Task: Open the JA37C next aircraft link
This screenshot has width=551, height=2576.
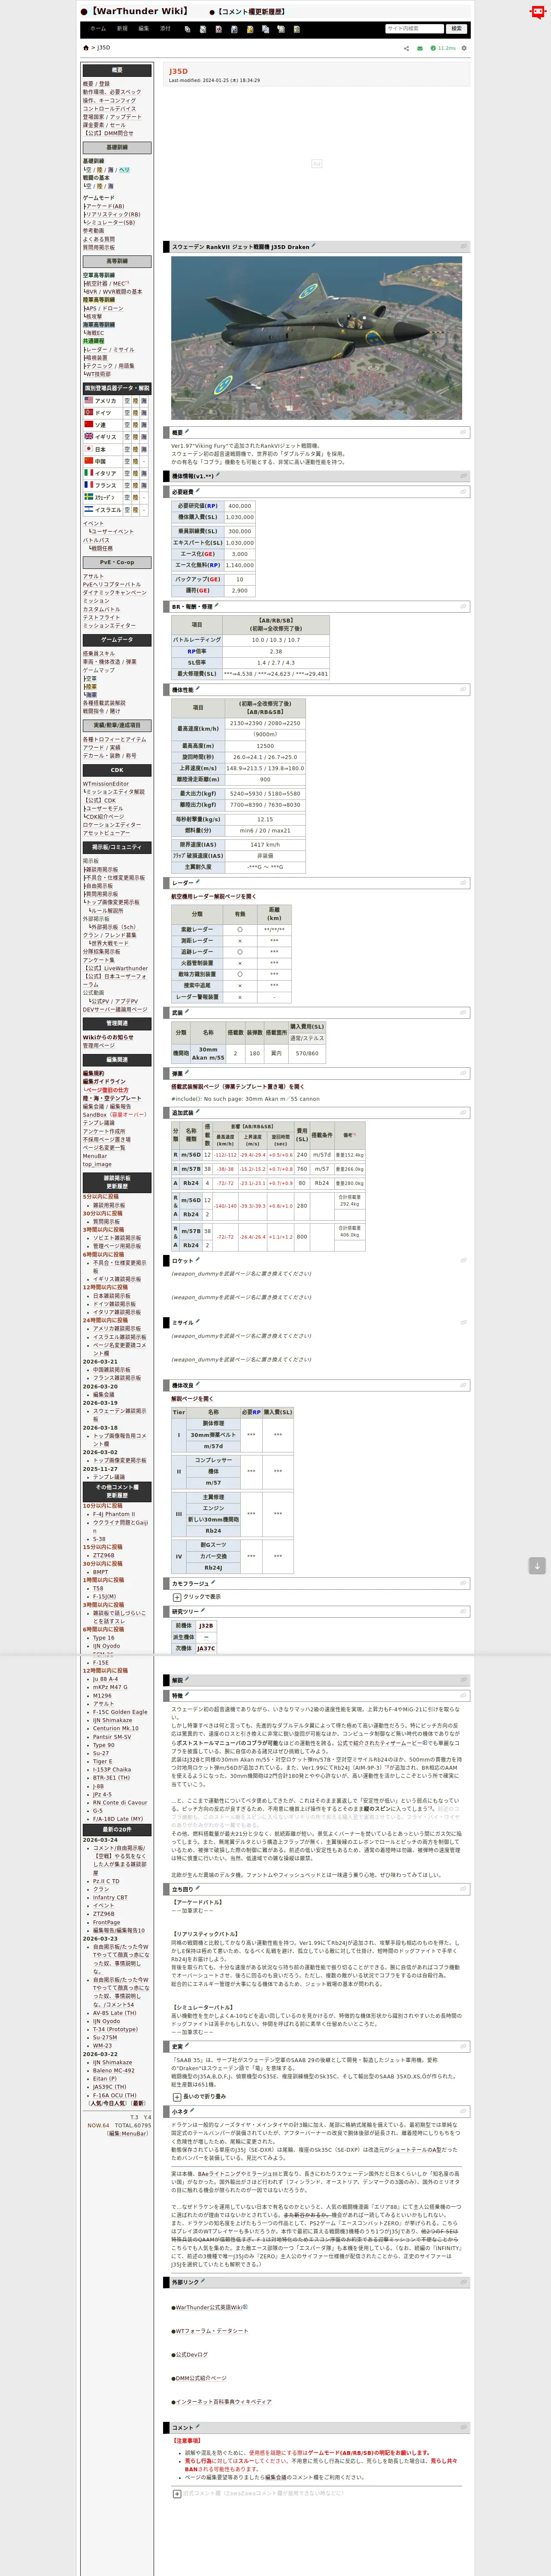Action: pyautogui.click(x=206, y=1649)
